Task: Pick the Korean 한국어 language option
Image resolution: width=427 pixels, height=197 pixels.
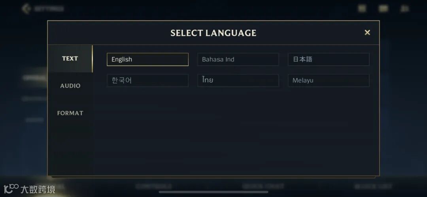Action: click(x=147, y=80)
